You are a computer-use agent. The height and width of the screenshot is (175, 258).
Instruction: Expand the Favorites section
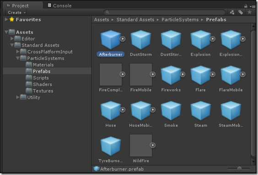tap(6, 19)
